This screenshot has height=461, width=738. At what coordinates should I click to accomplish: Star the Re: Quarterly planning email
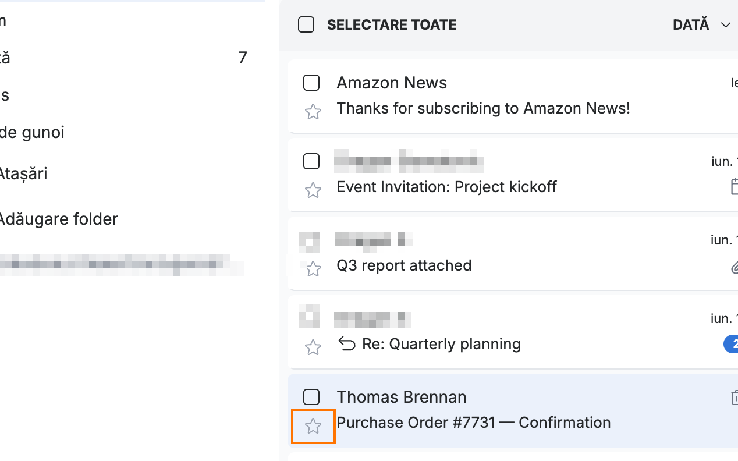point(313,347)
